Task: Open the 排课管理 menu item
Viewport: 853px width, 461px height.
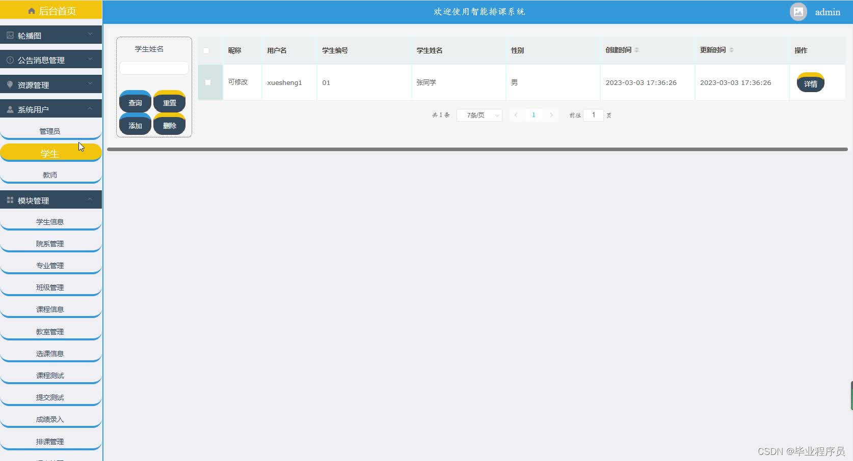Action: click(50, 442)
